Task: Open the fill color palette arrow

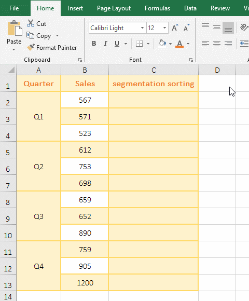Action: point(170,44)
